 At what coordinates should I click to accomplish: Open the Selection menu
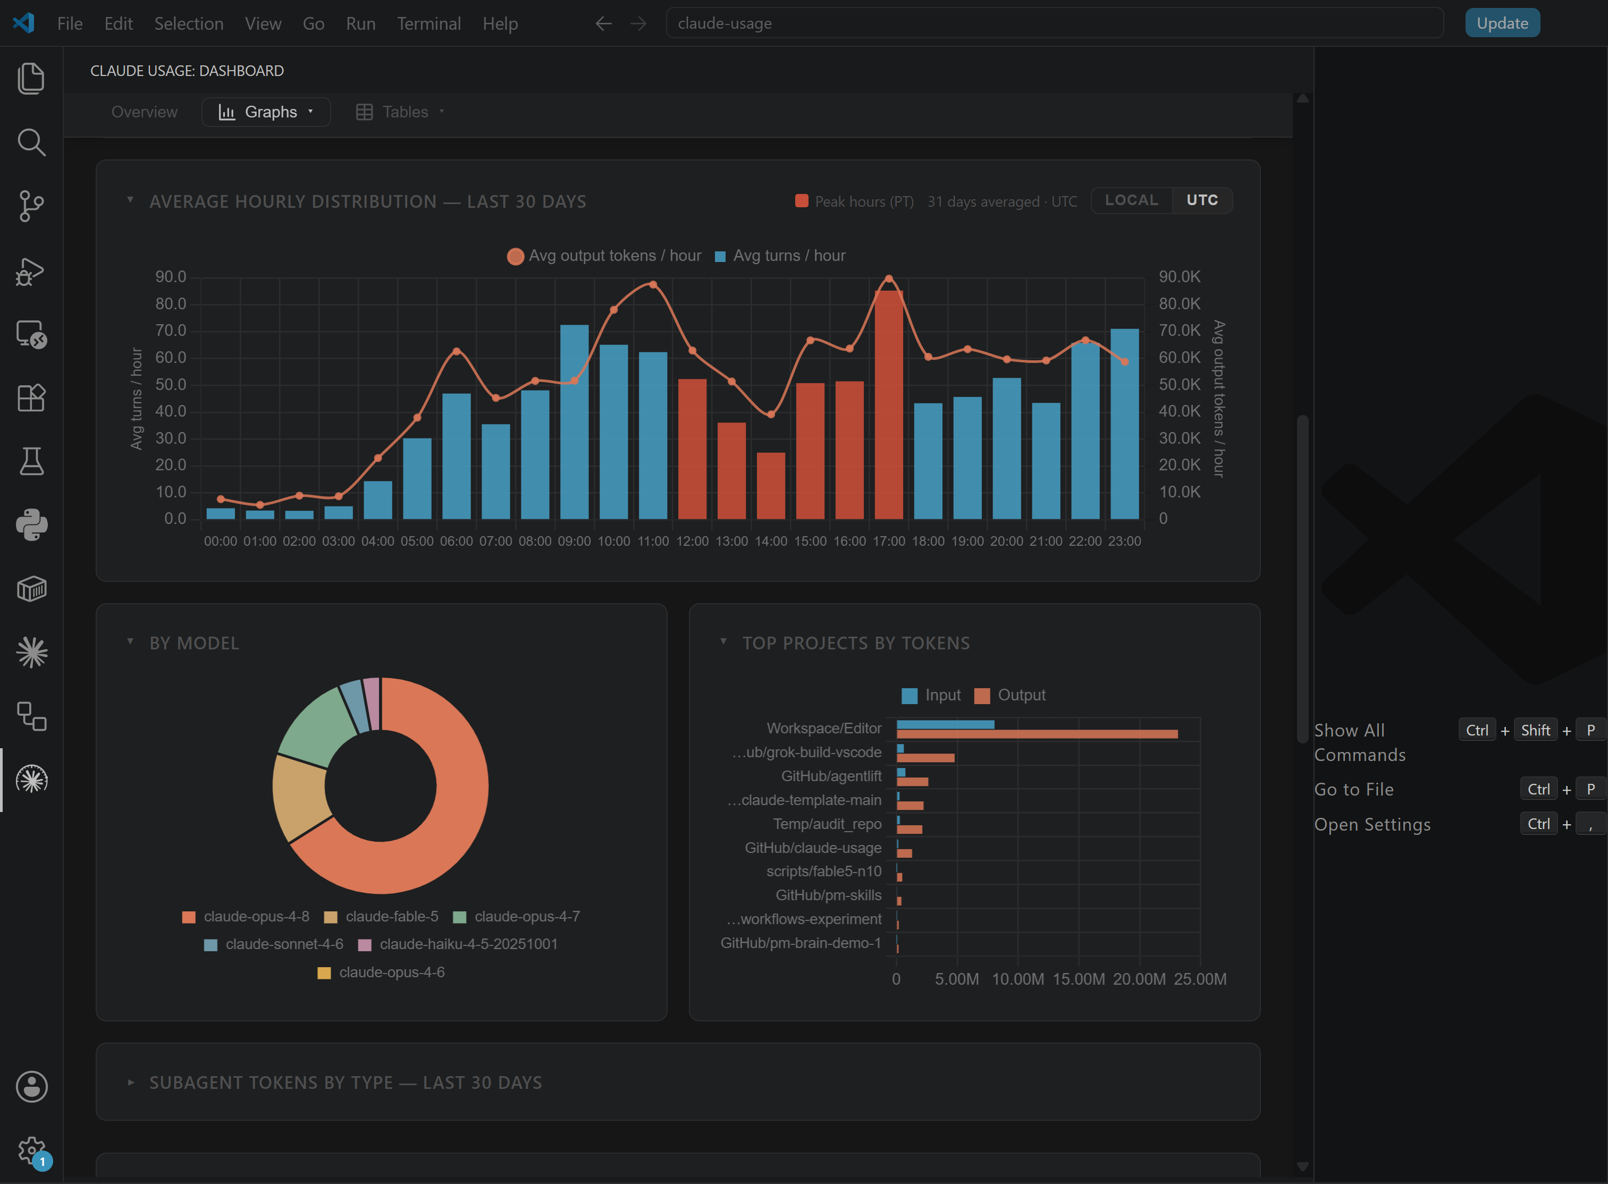pyautogui.click(x=189, y=24)
